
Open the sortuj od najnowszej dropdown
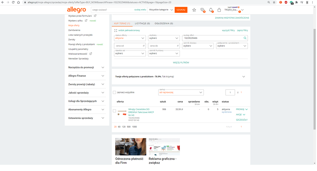tap(181, 92)
